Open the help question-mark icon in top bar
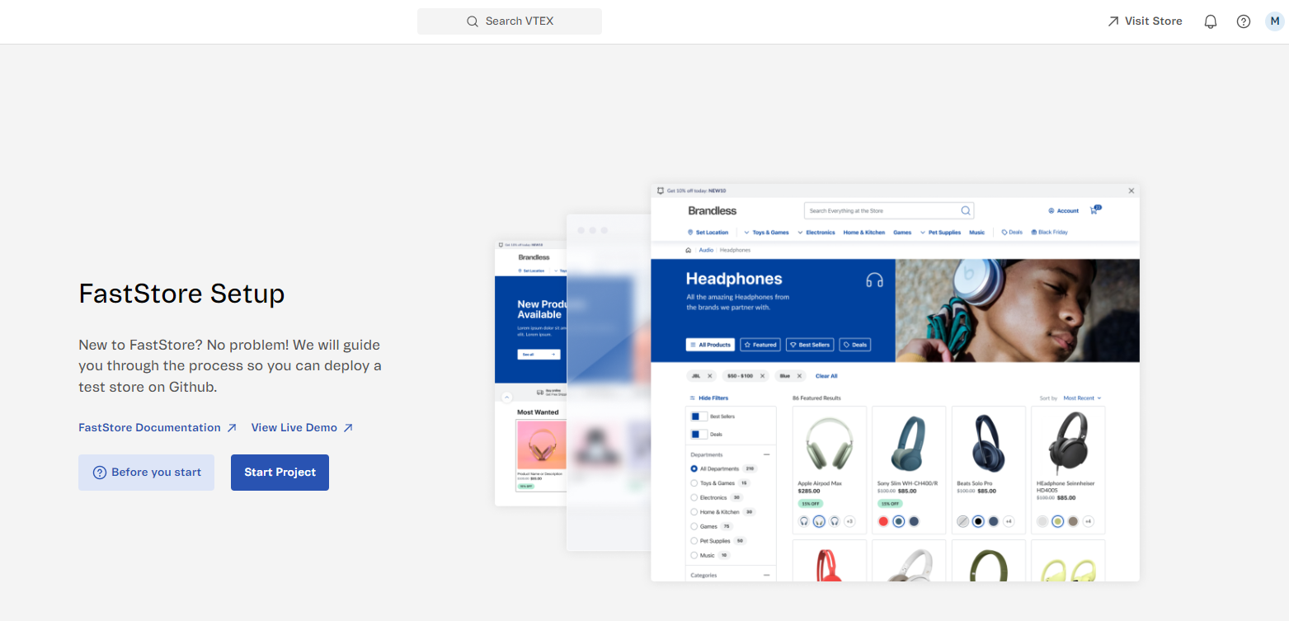The image size is (1289, 621). pos(1243,21)
